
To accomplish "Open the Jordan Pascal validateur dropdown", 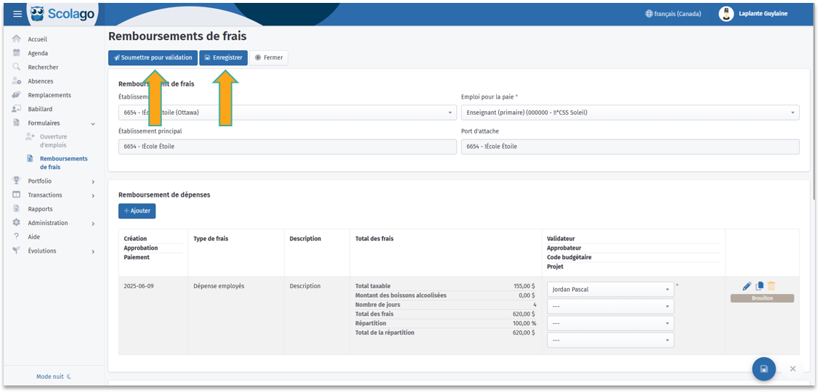I will coord(610,289).
